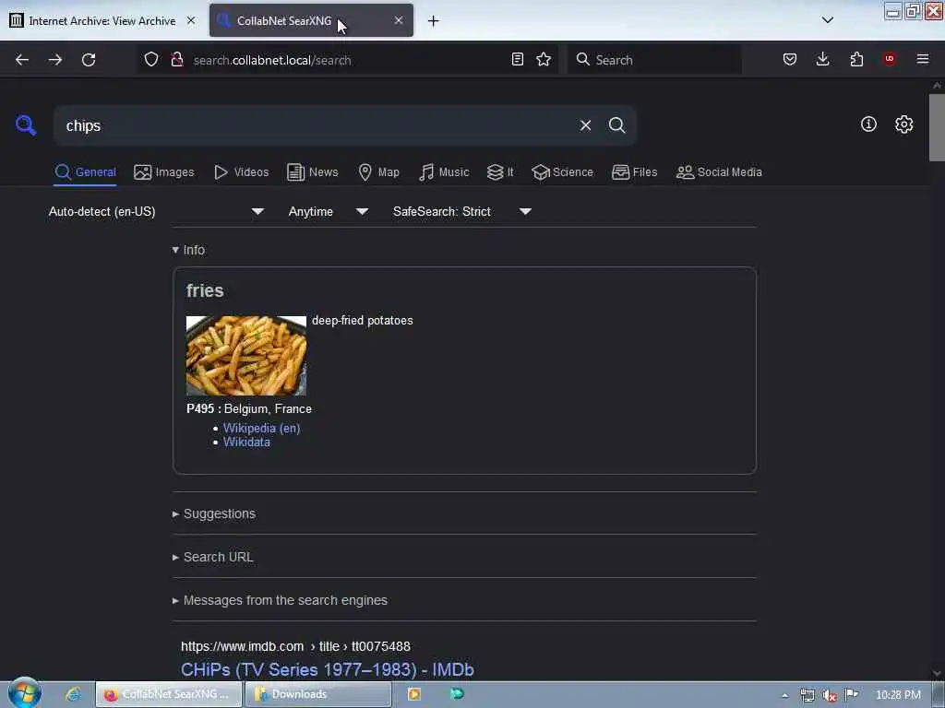Click SearXNG magnifier logo
Viewport: 945px width, 708px height.
26,125
